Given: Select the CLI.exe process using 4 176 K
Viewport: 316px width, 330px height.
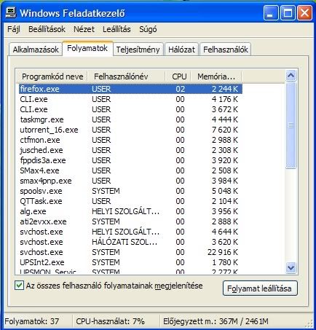Looking at the screenshot, I should (x=130, y=99).
